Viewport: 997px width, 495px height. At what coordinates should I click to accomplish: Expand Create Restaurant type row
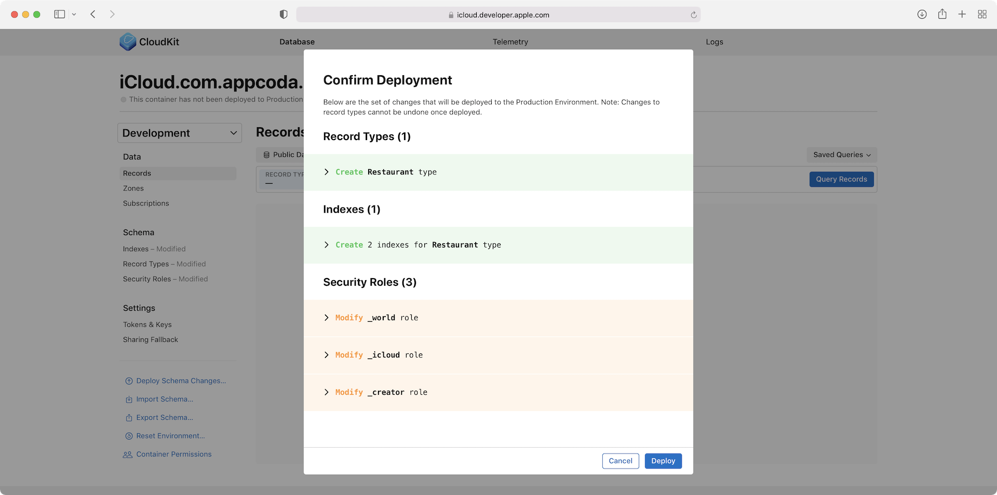point(327,172)
